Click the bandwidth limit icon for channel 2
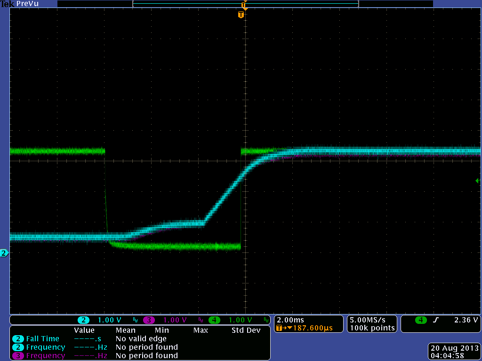Screen dimensions: 482x361 pyautogui.click(x=135, y=321)
